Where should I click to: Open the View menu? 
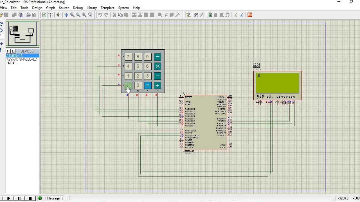click(4, 8)
